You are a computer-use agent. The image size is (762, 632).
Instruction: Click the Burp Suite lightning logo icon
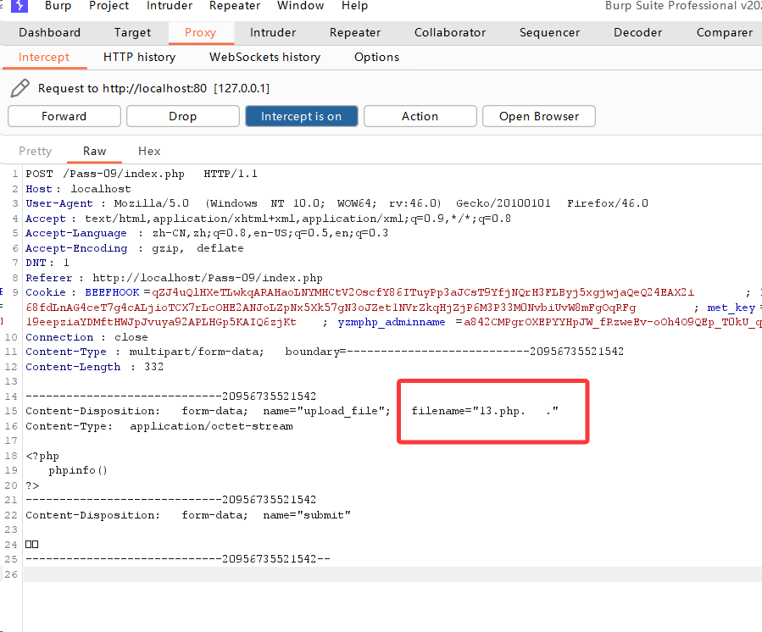(19, 5)
